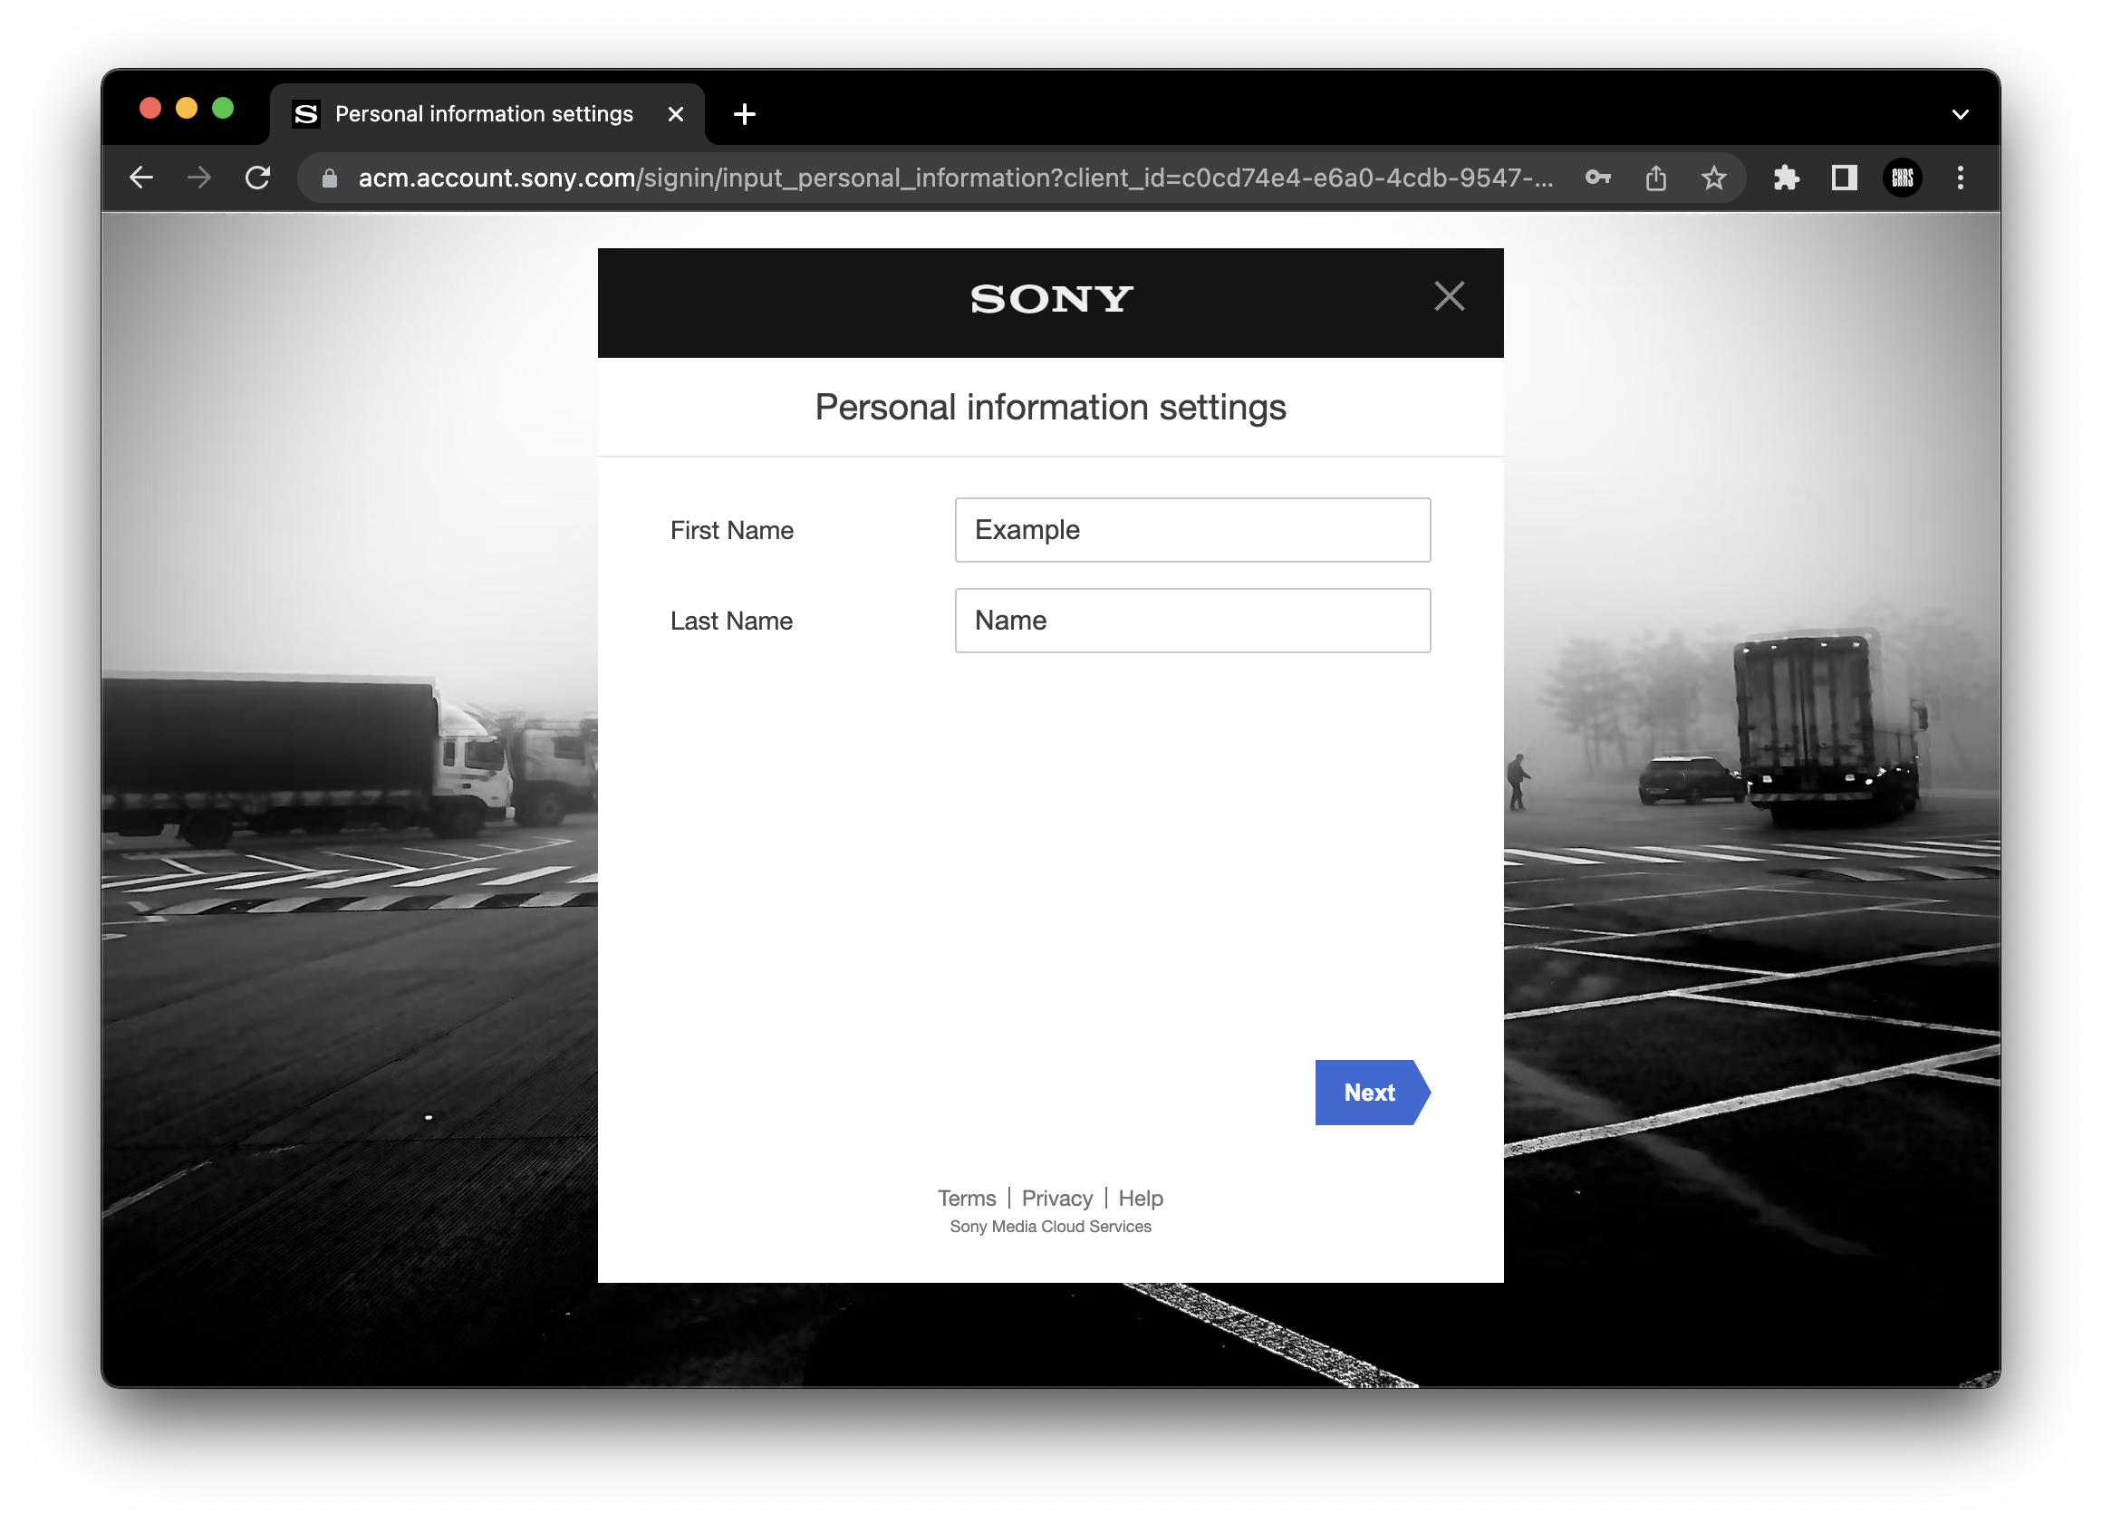The height and width of the screenshot is (1522, 2102).
Task: Select the Personal information settings tab
Action: 483,114
